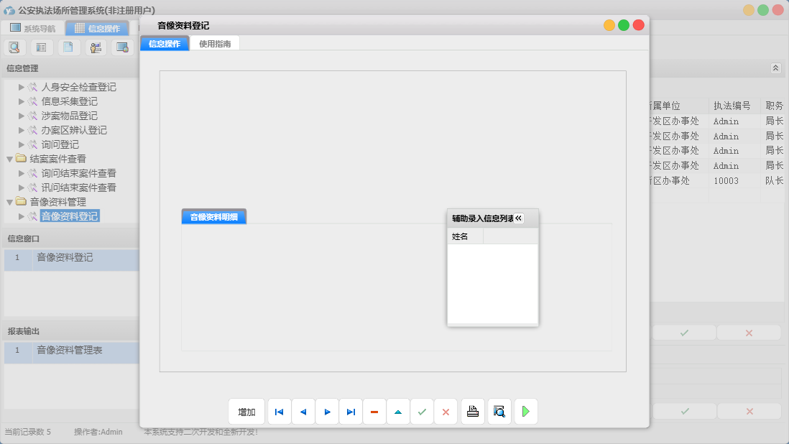This screenshot has height=444, width=789.
Task: Switch to the 使用指南 tab
Action: 215,44
